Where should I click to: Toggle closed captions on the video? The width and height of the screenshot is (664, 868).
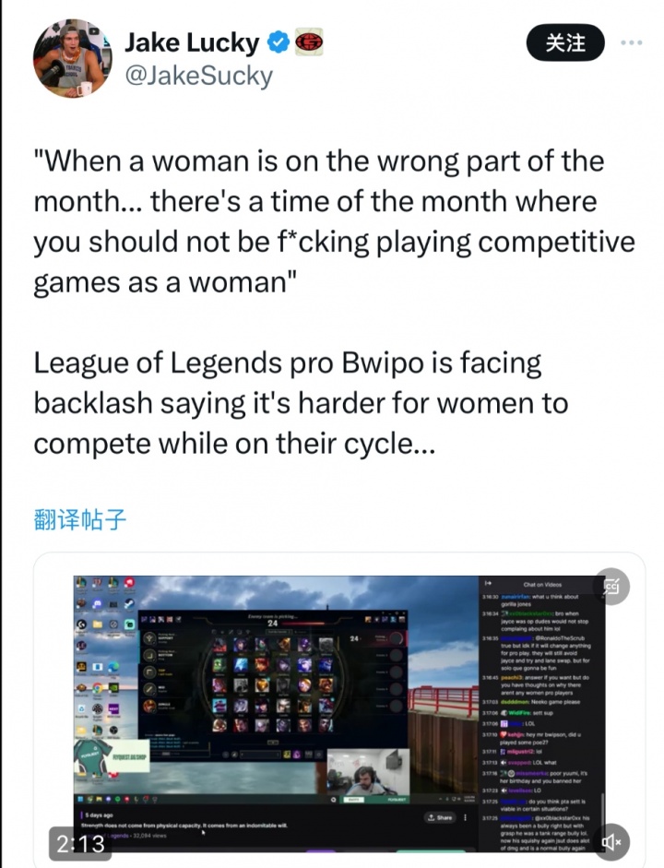pyautogui.click(x=611, y=587)
